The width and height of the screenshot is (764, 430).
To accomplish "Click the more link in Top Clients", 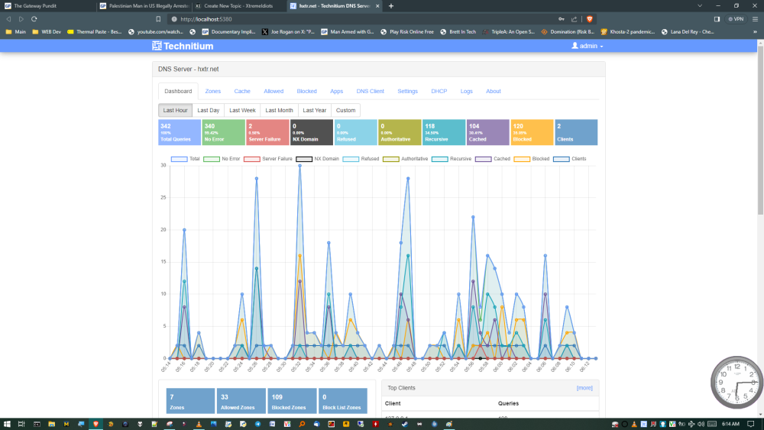I will 584,388.
